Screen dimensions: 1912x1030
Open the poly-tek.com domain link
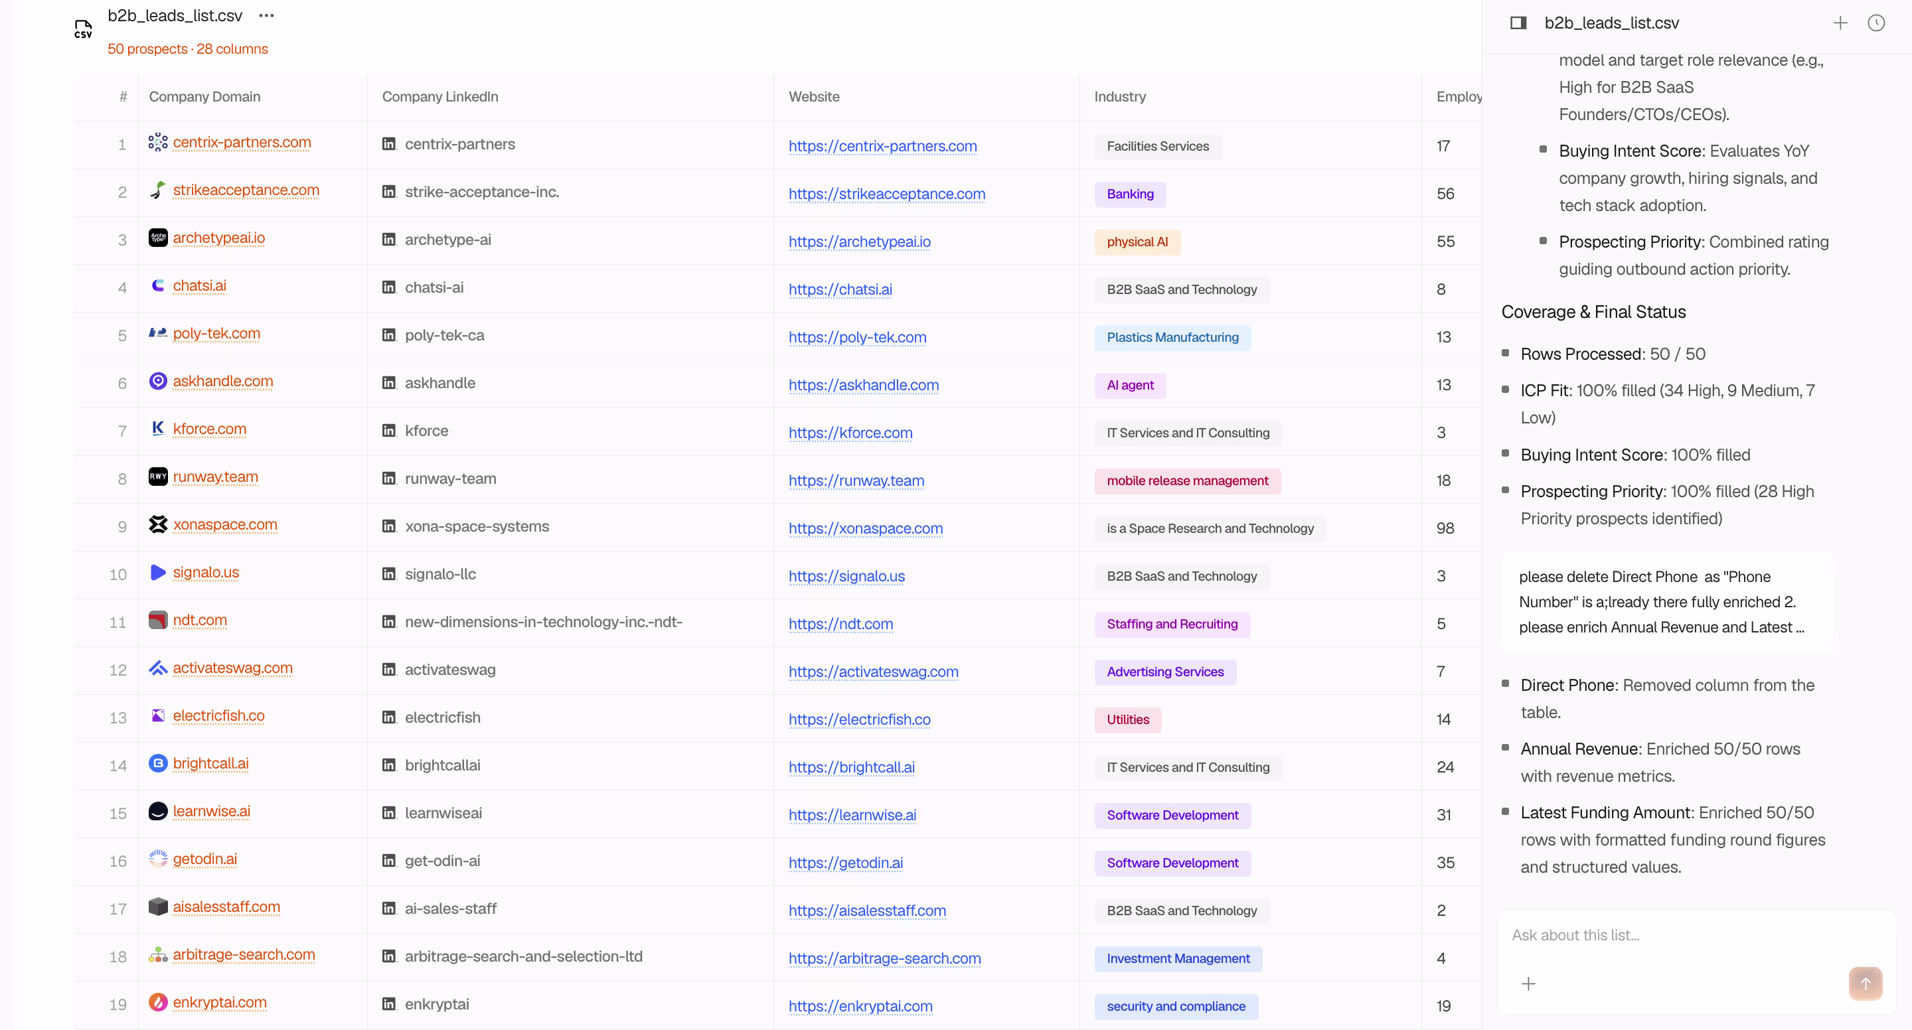coord(216,334)
